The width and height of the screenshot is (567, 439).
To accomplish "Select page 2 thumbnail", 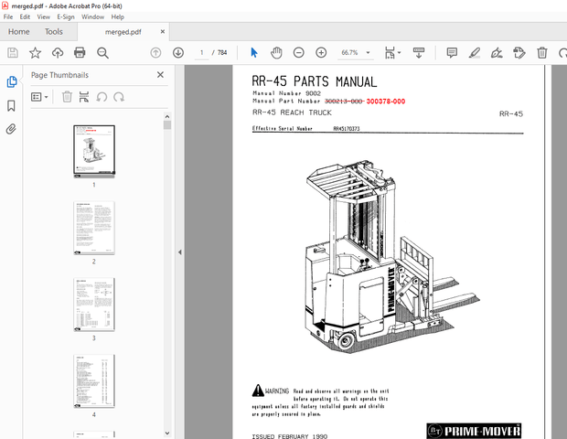I will [x=94, y=228].
